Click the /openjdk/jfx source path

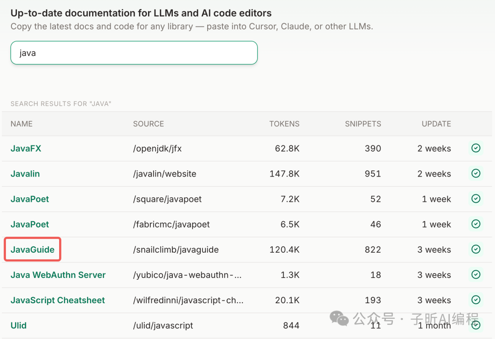pyautogui.click(x=158, y=149)
